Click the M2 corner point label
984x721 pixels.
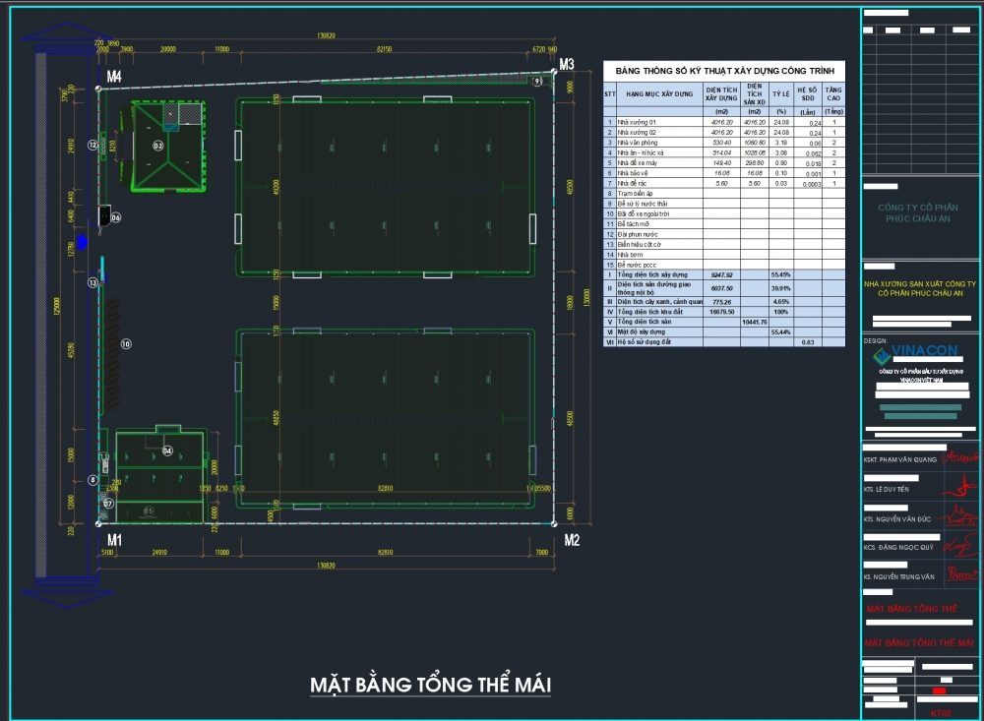pos(573,539)
